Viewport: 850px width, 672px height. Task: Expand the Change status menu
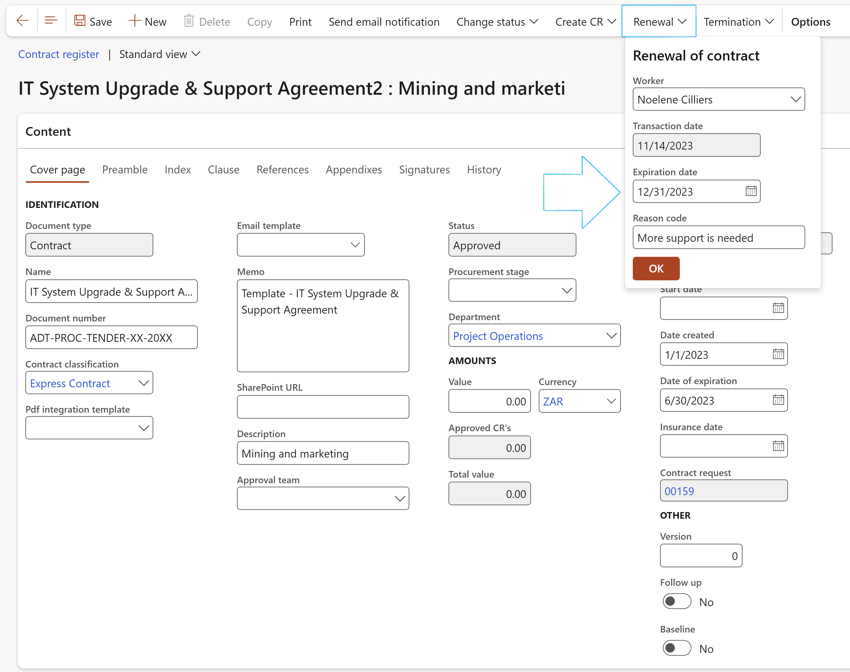[497, 22]
